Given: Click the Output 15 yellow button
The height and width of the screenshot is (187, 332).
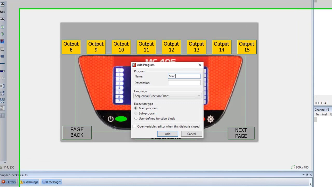Looking at the screenshot, I should 247,47.
